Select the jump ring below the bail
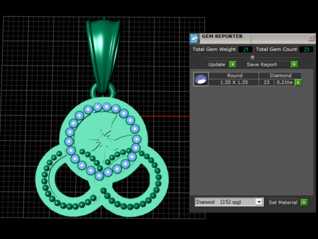Screen dimensions: 318x239 (x=93, y=93)
